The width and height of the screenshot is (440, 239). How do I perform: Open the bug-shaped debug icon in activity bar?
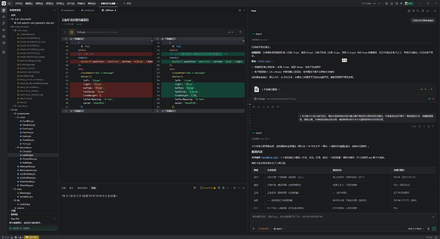4,36
